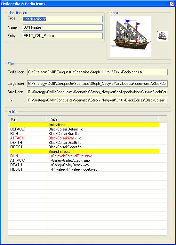Viewport: 176px width, 245px height.
Task: Click the Entry field PRTO_03N_Pirates
Action: [63, 36]
